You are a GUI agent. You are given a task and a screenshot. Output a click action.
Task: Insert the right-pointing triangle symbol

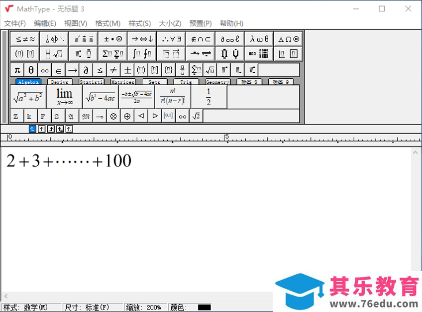pyautogui.click(x=155, y=116)
